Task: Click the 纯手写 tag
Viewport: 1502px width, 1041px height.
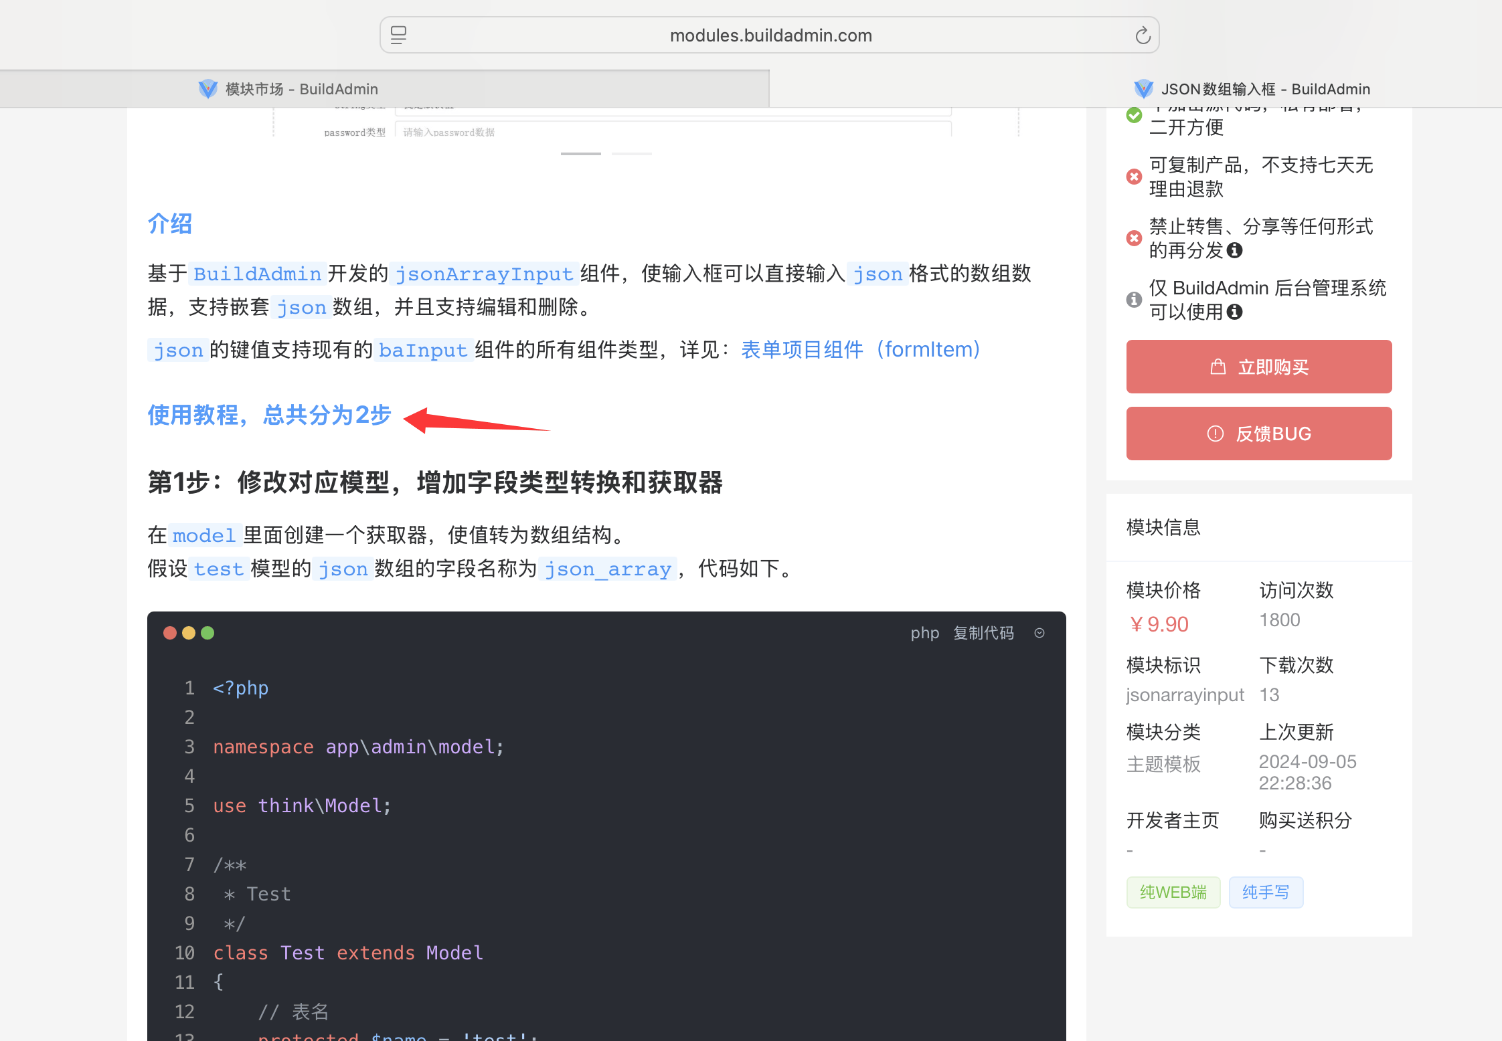Action: click(1266, 892)
